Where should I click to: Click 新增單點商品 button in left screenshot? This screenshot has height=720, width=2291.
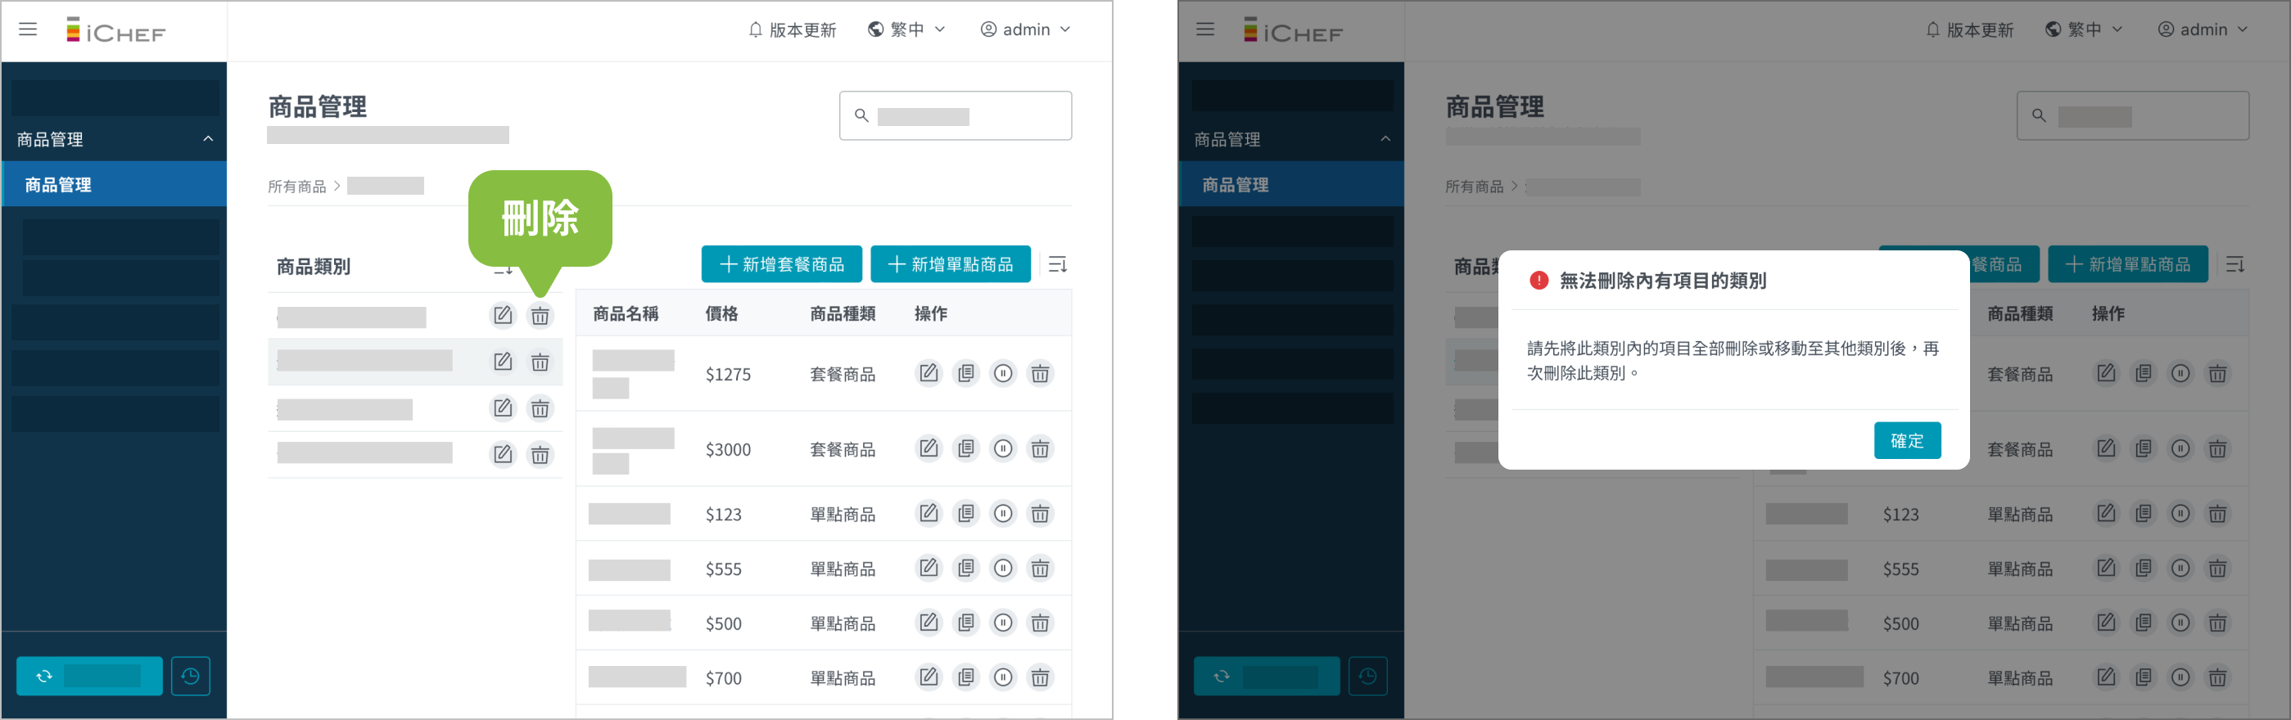tap(950, 265)
